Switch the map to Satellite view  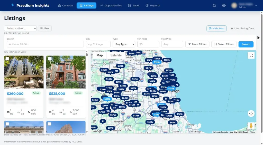pyautogui.click(x=116, y=55)
